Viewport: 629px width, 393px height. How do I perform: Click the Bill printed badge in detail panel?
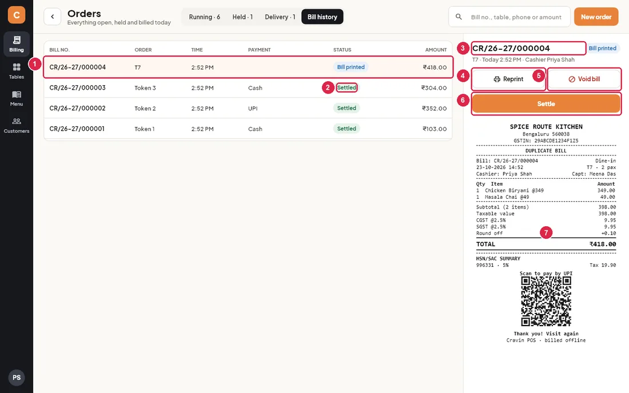pos(603,48)
